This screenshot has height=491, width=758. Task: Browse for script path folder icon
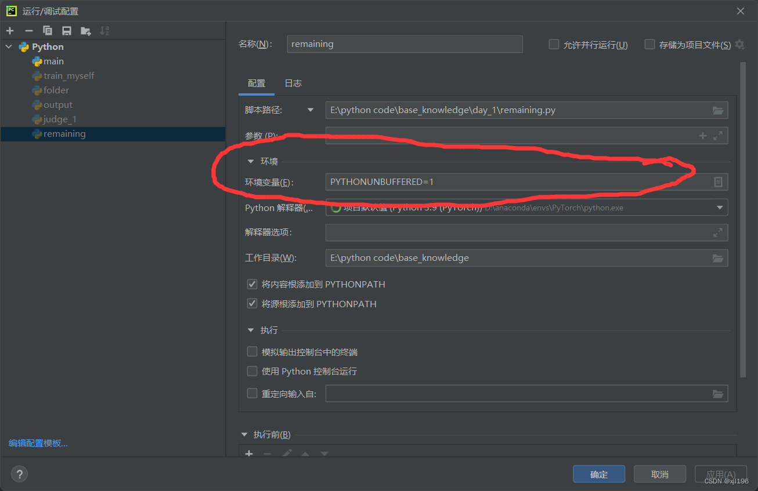(x=718, y=110)
